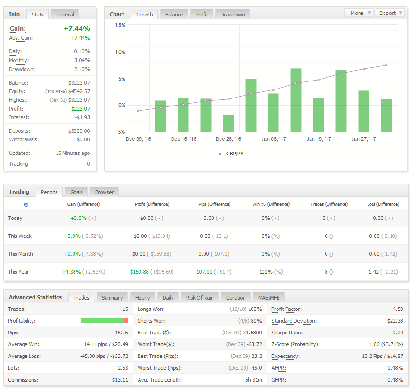The image size is (417, 390).
Task: Click the Sharpe Ratio label
Action: point(287,333)
